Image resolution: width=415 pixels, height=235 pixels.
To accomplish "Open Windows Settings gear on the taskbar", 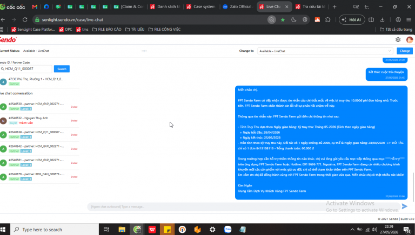I will (x=212, y=230).
